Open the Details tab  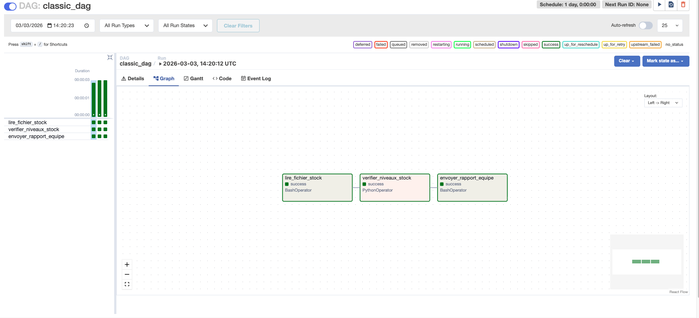[x=133, y=78]
